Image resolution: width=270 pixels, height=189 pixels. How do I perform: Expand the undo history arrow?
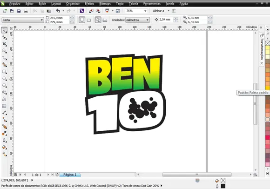(63, 11)
